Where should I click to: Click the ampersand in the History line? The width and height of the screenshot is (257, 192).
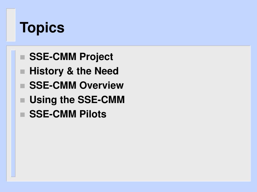pos(70,71)
